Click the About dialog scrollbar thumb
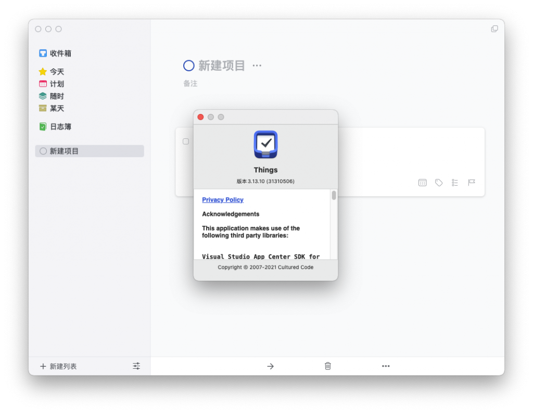The width and height of the screenshot is (533, 413). (334, 195)
